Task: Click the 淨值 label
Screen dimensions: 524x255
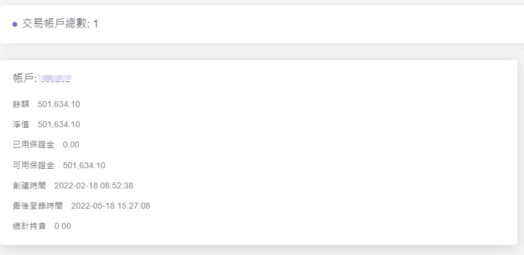Action: pos(21,124)
